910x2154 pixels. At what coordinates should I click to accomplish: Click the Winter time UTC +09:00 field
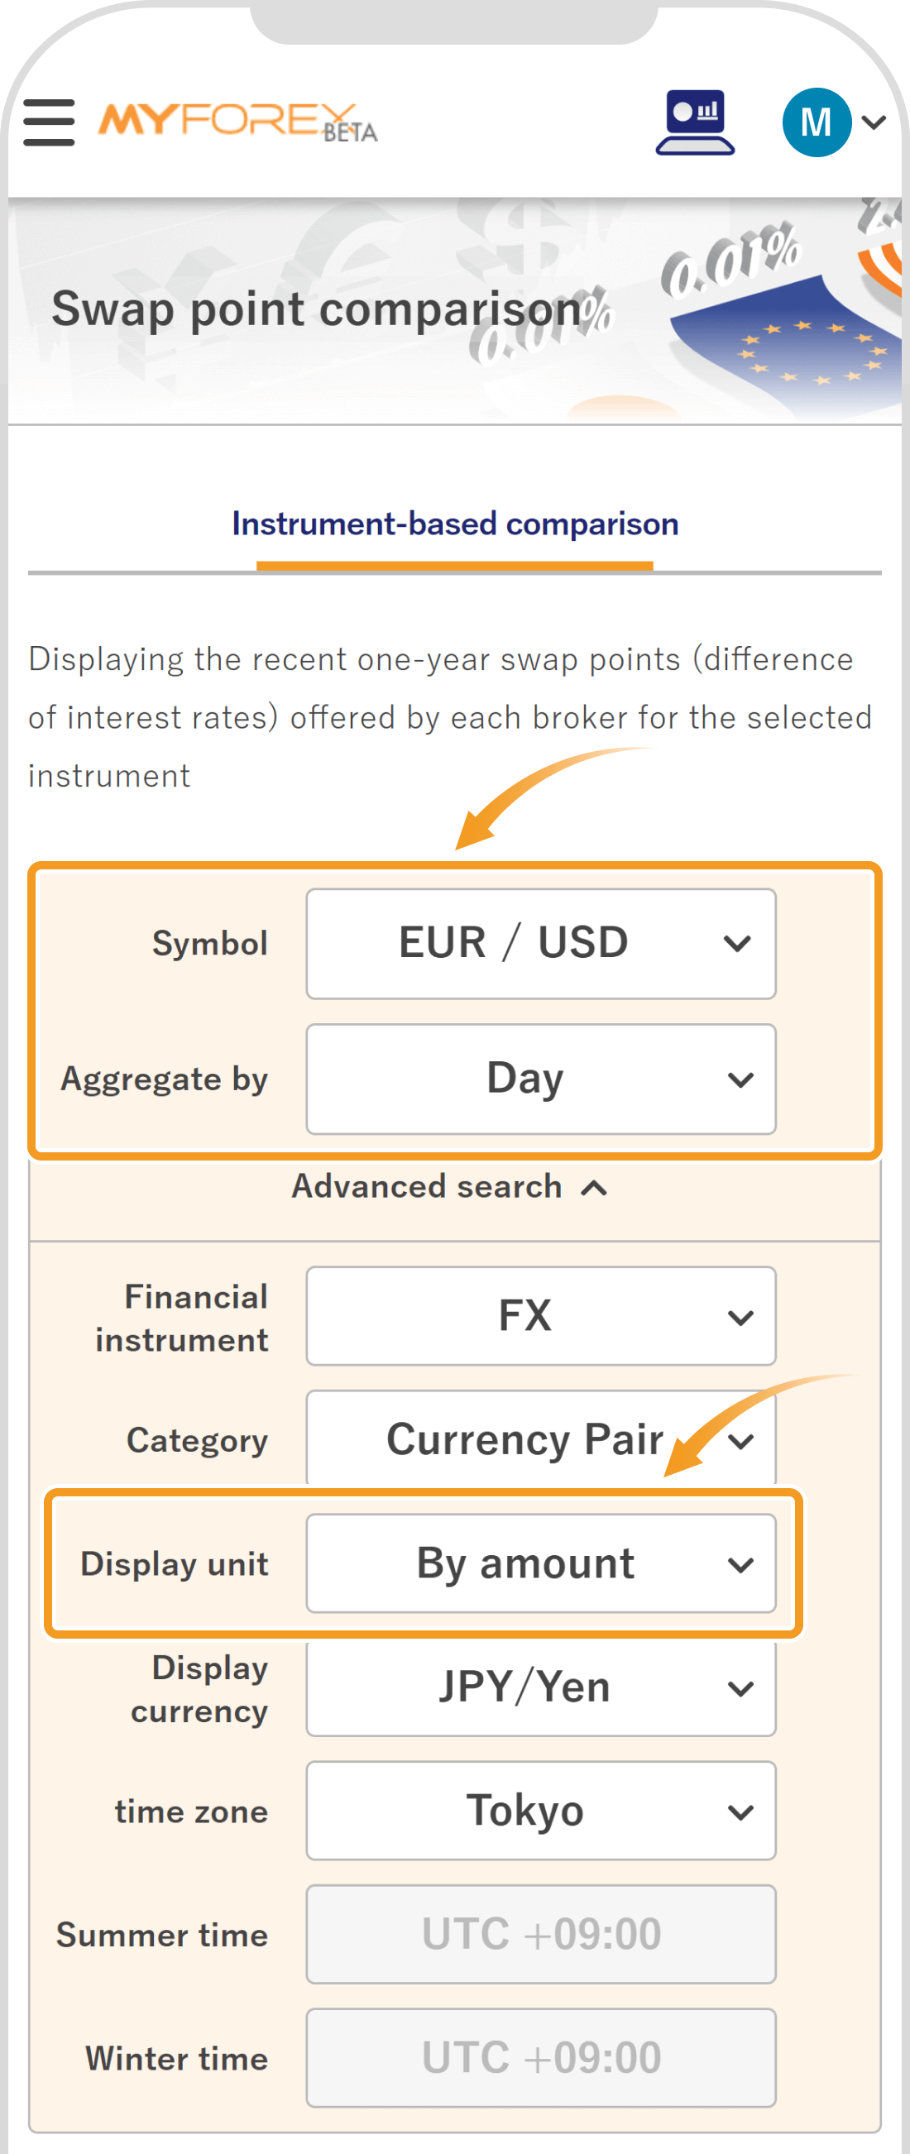coord(540,2059)
